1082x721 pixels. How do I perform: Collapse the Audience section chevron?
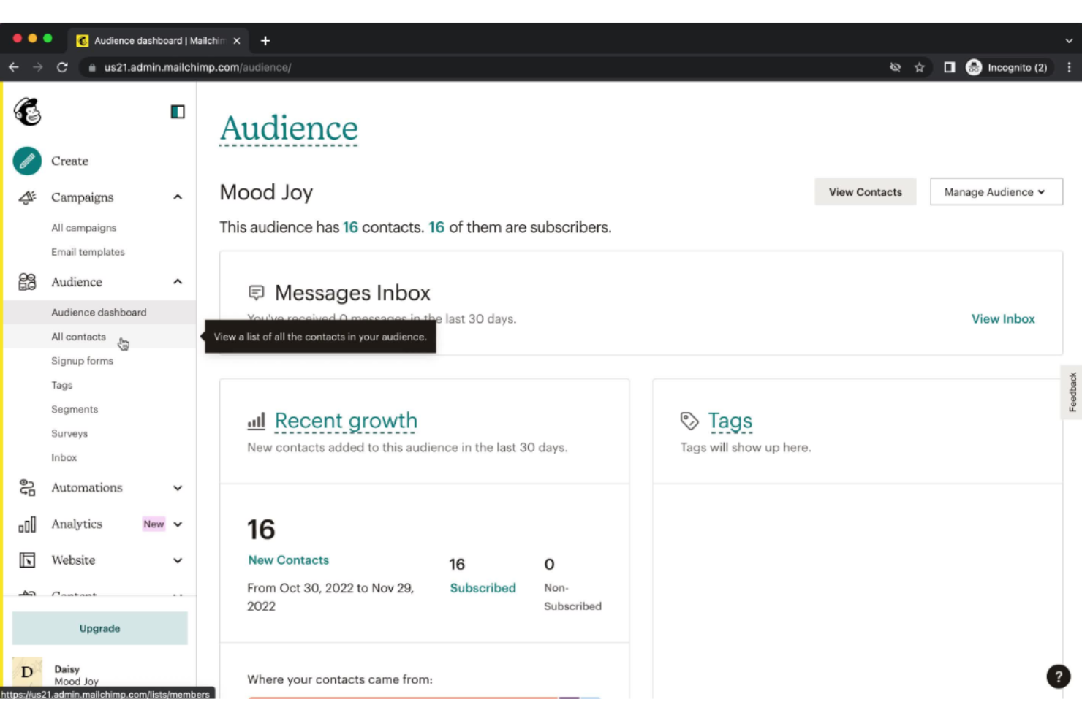(x=178, y=282)
